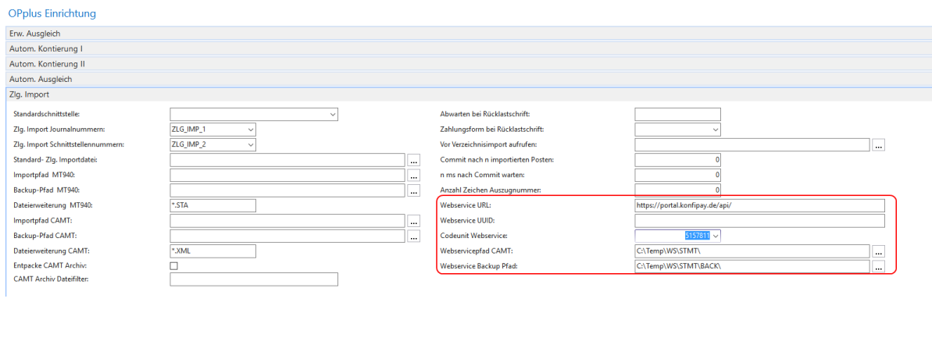Browse for Webservice Backup Pfad folder
Screen dimensions: 932x359
click(x=879, y=267)
